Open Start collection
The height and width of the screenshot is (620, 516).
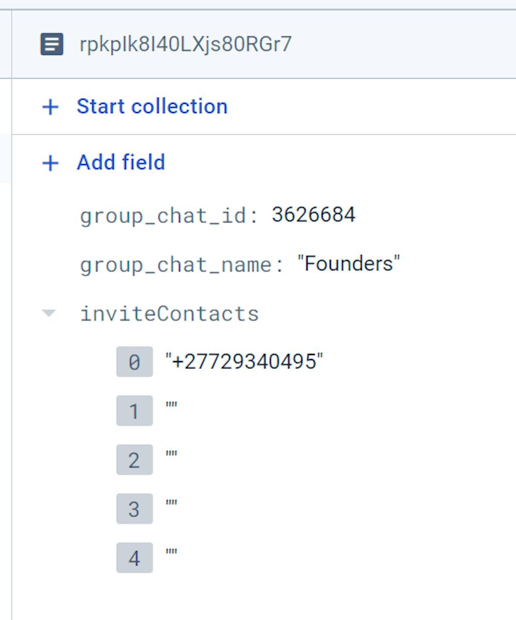[152, 106]
